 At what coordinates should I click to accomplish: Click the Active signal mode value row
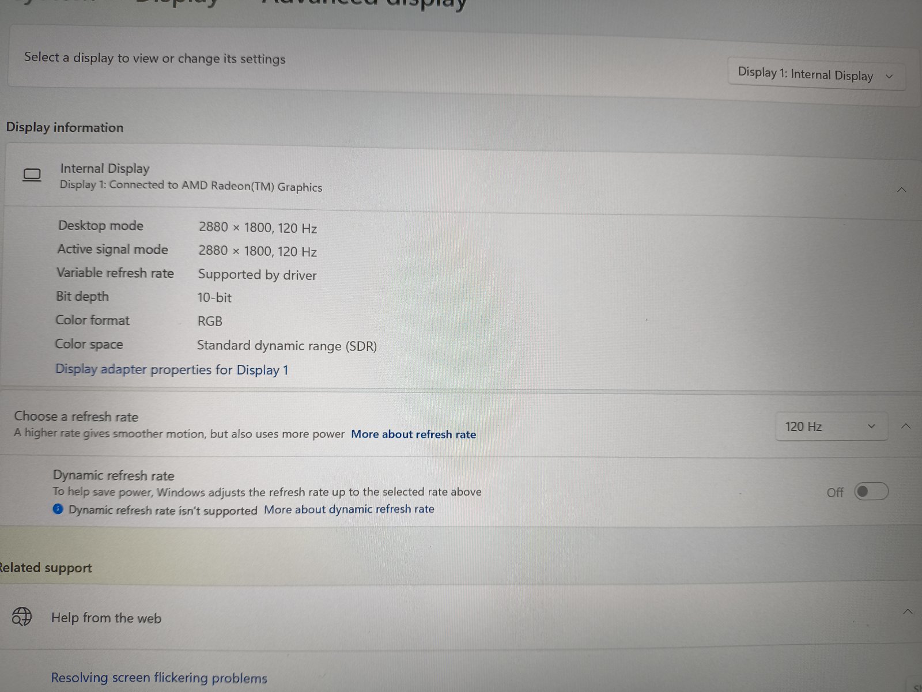258,251
